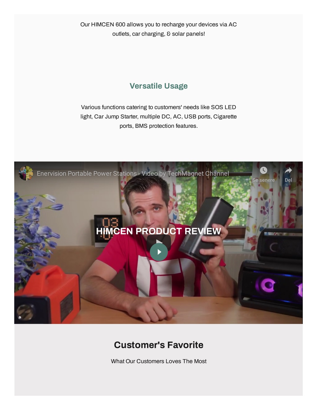Click the teal circular play button
Viewport: 317px width, 410px height.
(x=159, y=252)
